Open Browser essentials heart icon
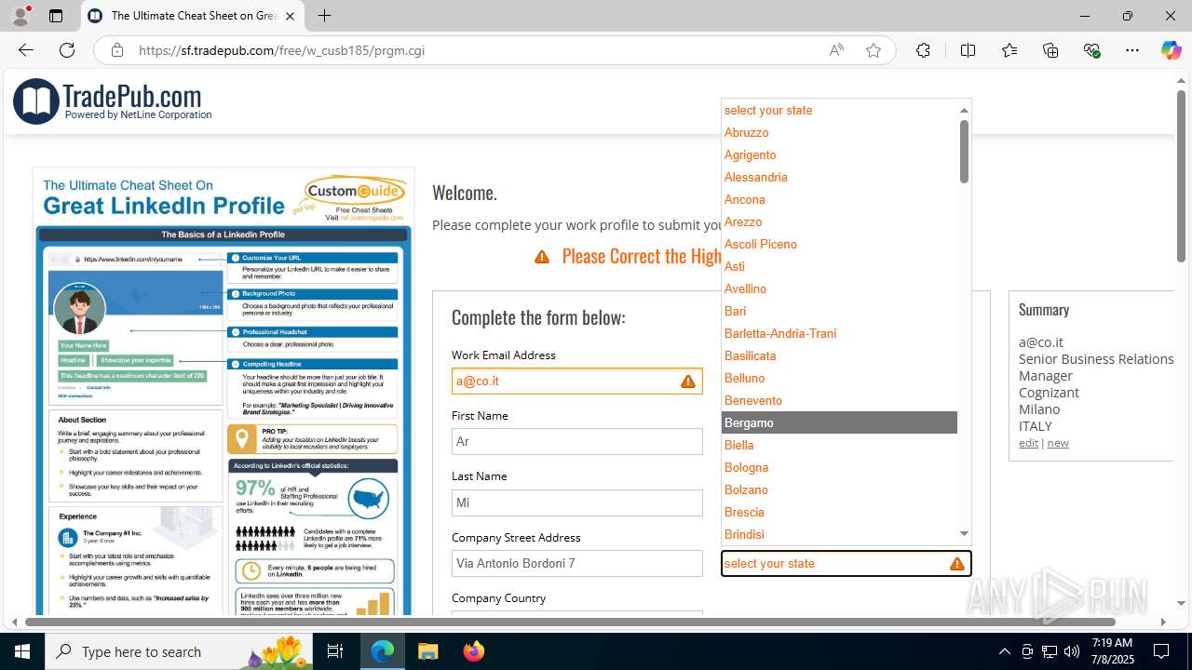 (x=1091, y=50)
